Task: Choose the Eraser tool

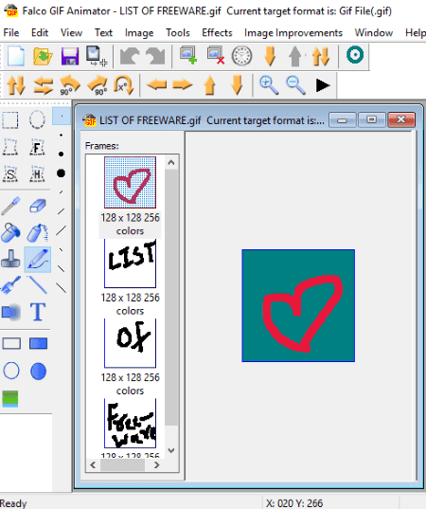Action: tap(38, 206)
